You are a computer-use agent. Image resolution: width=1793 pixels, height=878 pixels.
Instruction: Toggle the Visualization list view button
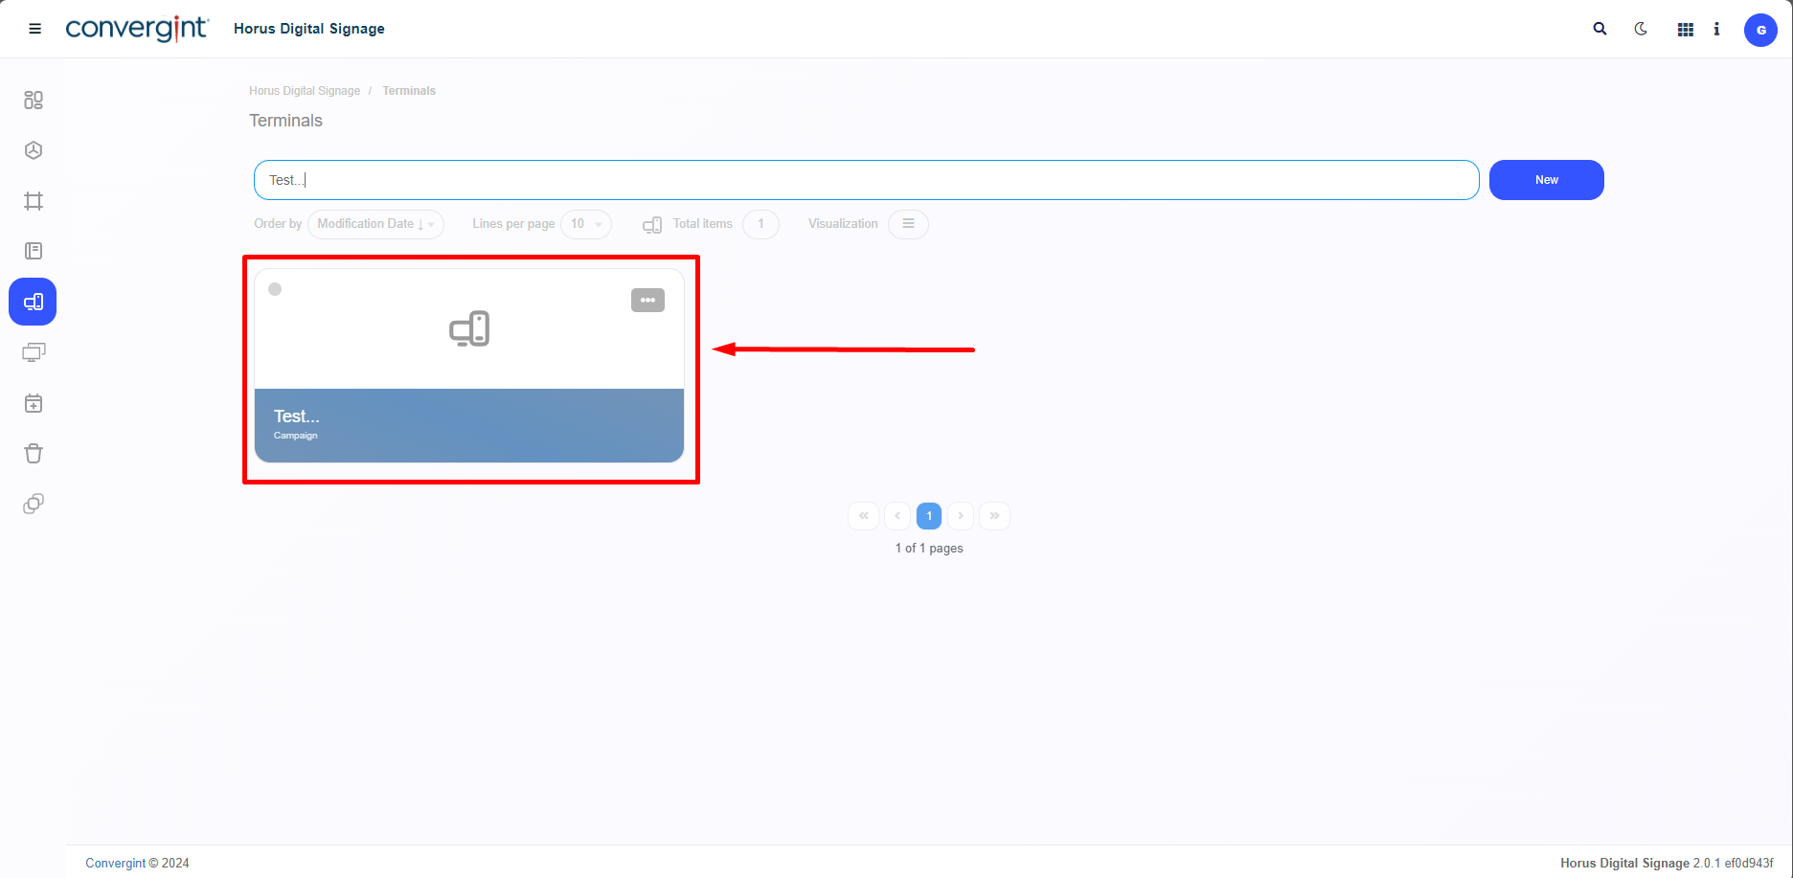(908, 224)
